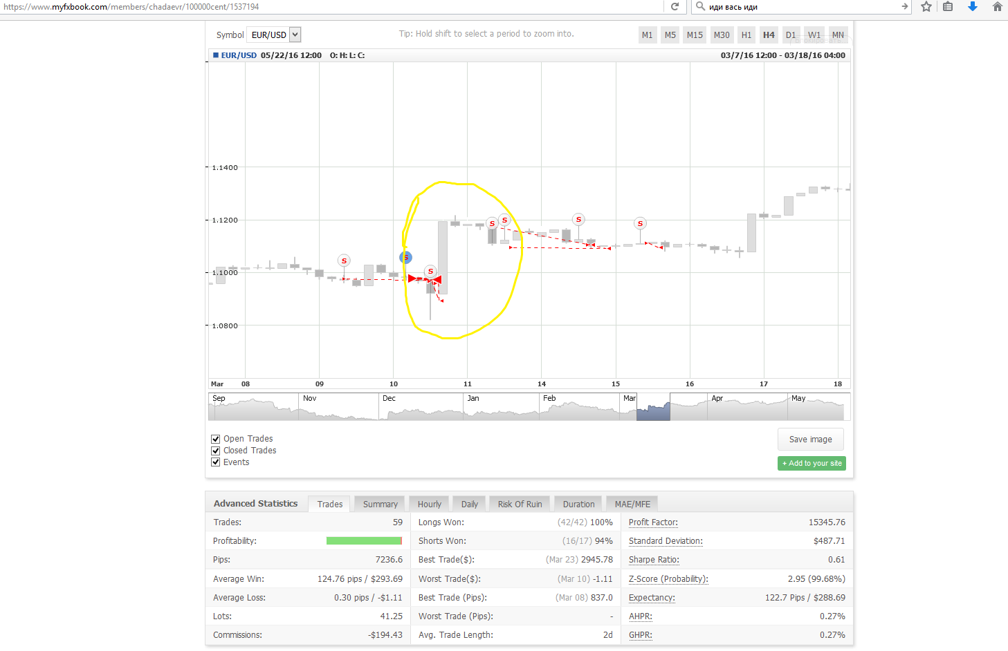Screen dimensions: 1008x651
Task: Click the Longs Won 100% value
Action: (601, 522)
